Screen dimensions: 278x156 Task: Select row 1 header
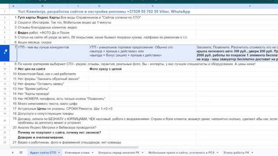click(5, 12)
